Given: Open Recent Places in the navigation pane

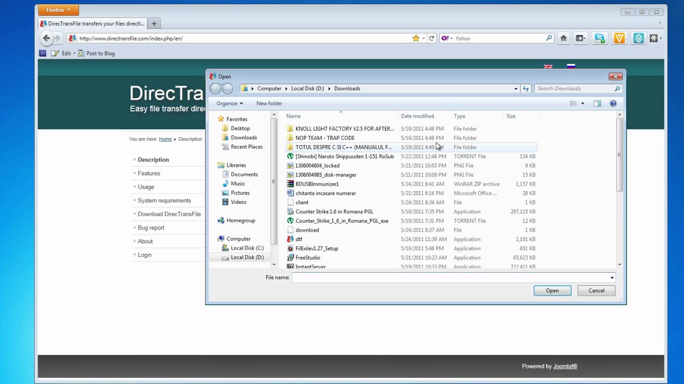Looking at the screenshot, I should [x=246, y=147].
